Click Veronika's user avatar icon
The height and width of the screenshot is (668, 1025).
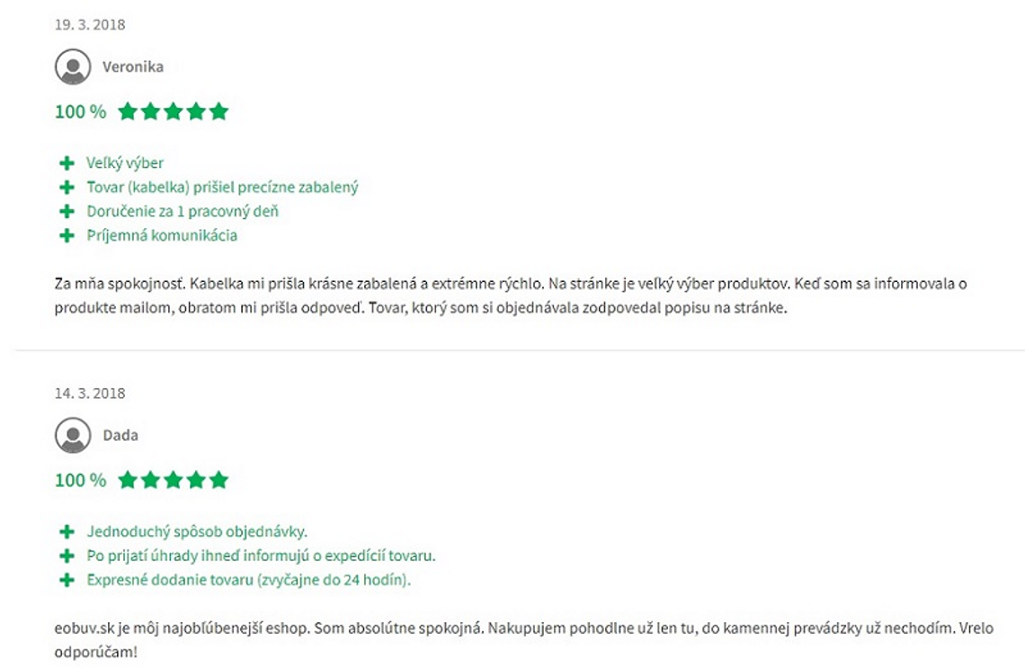coord(73,66)
